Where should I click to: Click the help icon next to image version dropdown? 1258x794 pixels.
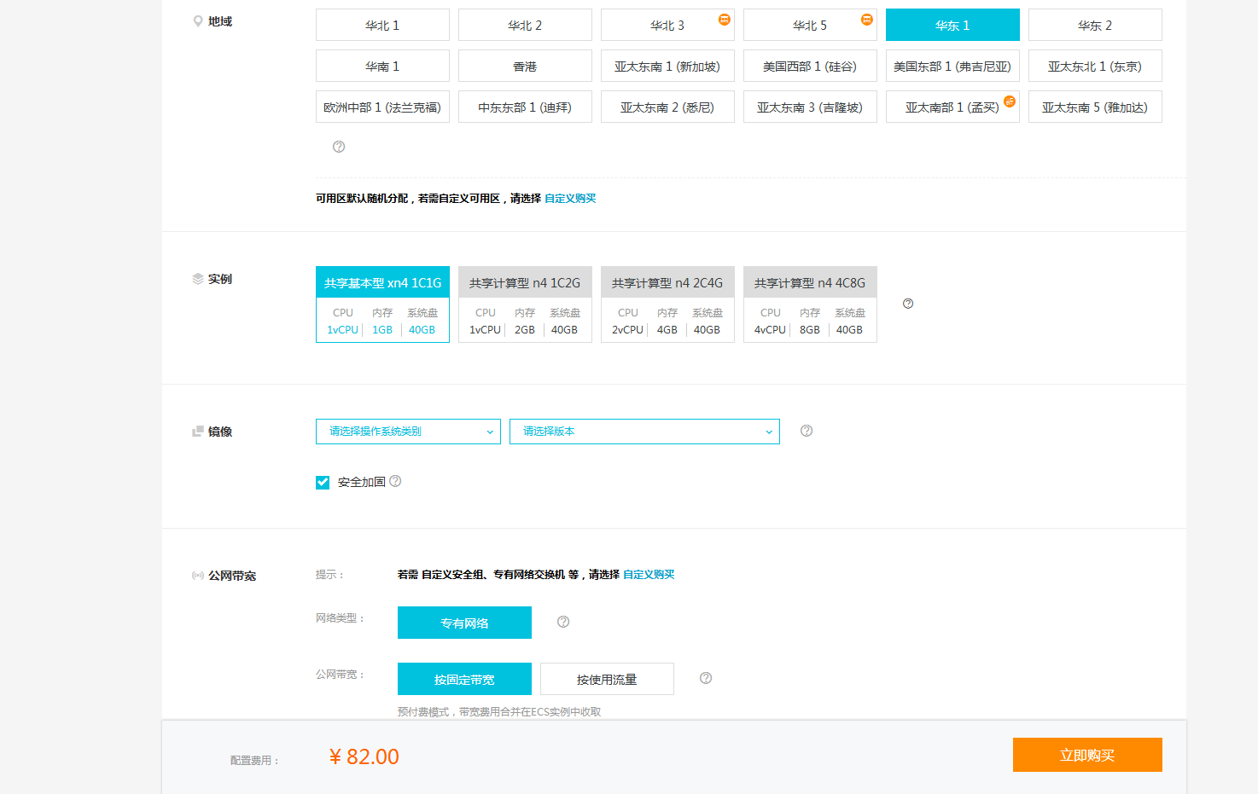click(x=807, y=431)
